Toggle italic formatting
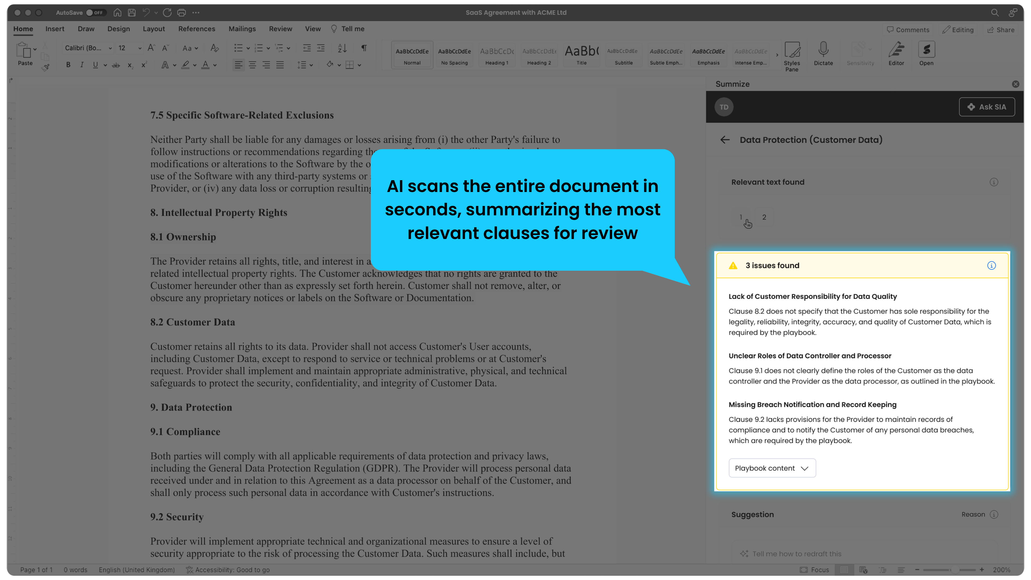 [82, 65]
